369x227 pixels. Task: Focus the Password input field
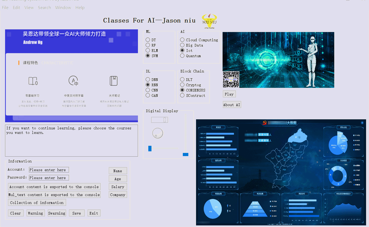[x=49, y=178]
